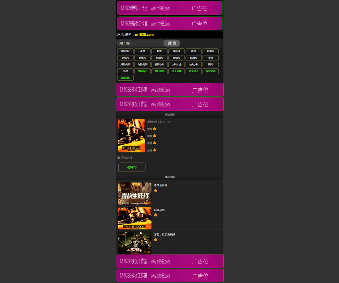Click the search input field showing 如：国产
Image resolution: width=339 pixels, height=283 pixels.
(x=141, y=43)
